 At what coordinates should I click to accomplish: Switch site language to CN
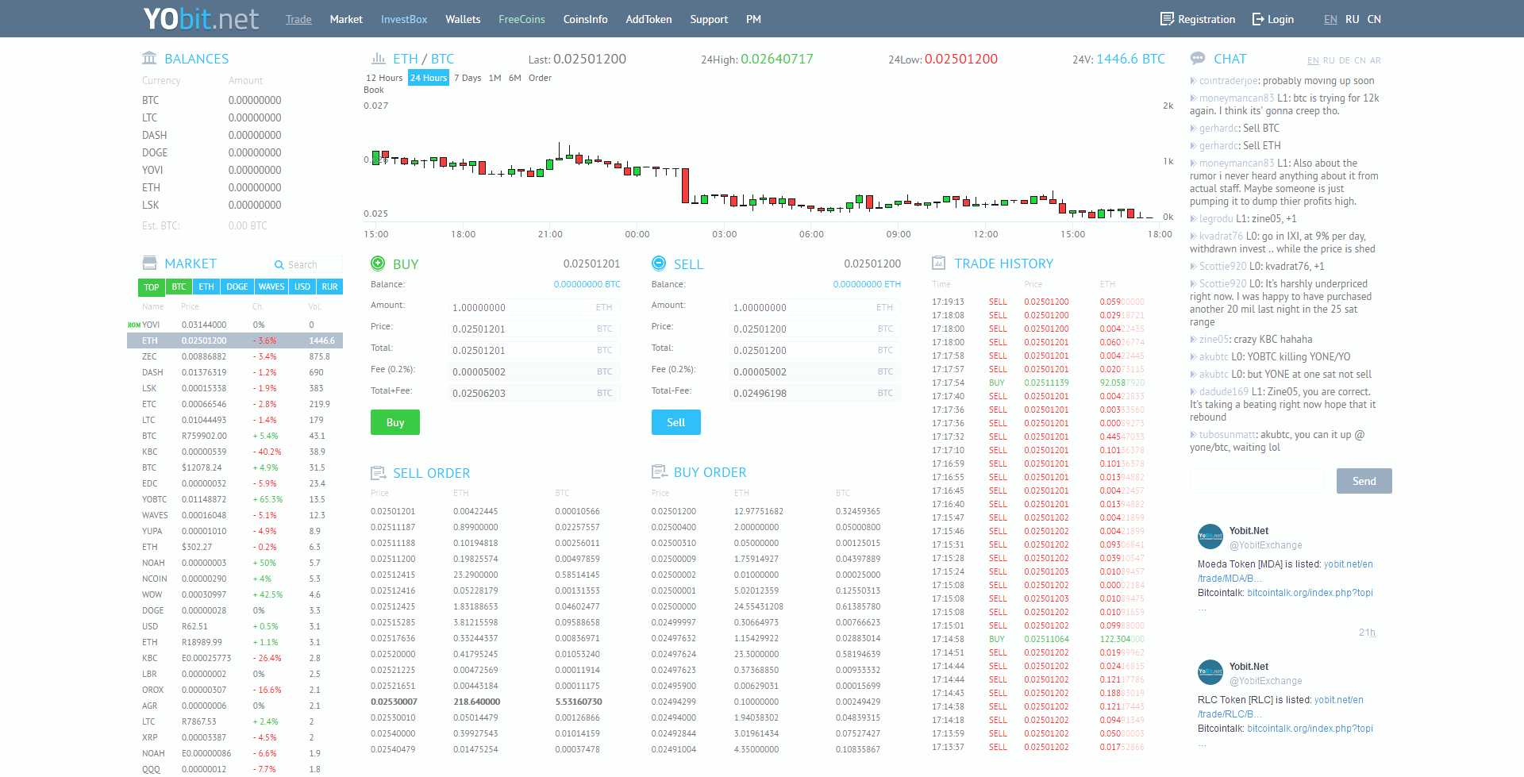pyautogui.click(x=1374, y=19)
